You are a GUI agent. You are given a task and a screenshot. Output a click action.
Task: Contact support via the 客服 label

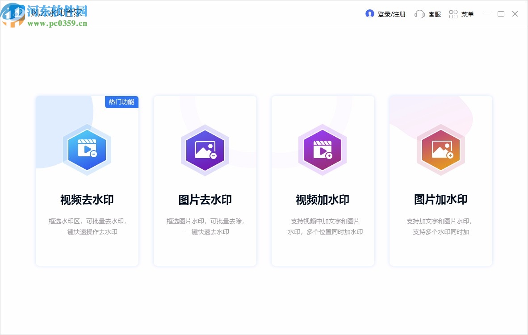tap(434, 14)
